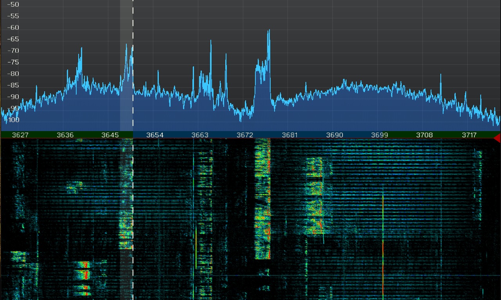Click the tallest spectrum peak near 3676
Viewport: 501px width, 300px height.
(269, 31)
